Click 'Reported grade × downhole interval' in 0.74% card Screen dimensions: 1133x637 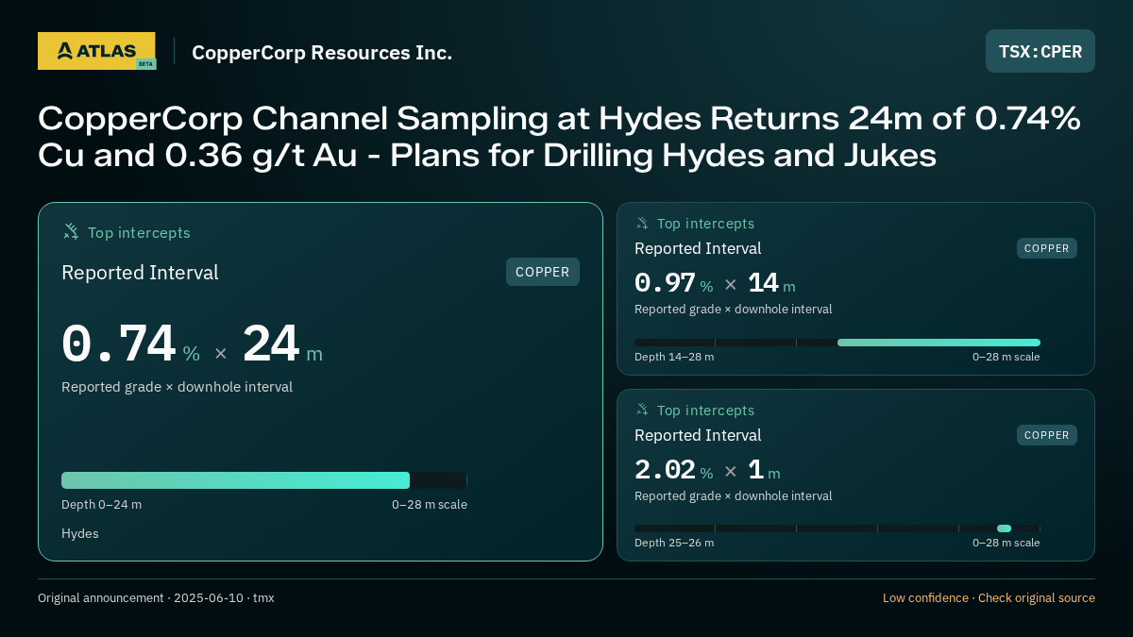pyautogui.click(x=177, y=387)
